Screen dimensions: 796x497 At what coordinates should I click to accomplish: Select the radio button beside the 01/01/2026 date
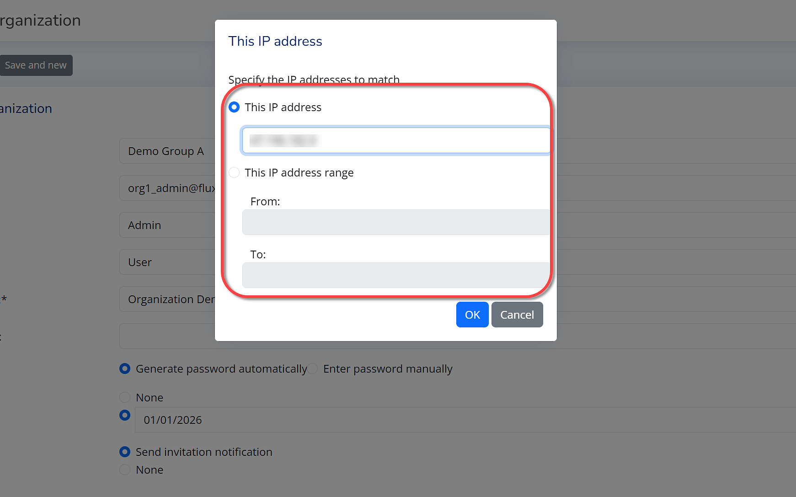[x=125, y=415]
